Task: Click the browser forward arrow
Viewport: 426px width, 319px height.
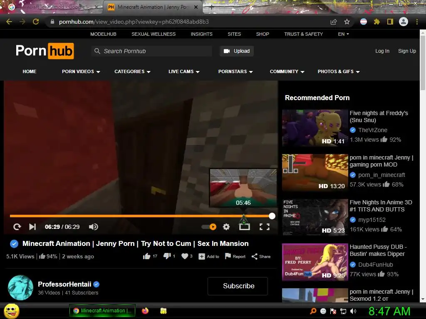Action: [x=22, y=22]
